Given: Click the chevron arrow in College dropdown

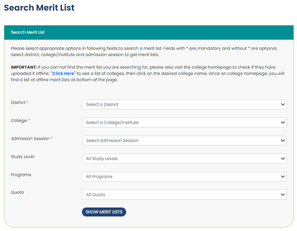Looking at the screenshot, I should click(x=283, y=123).
